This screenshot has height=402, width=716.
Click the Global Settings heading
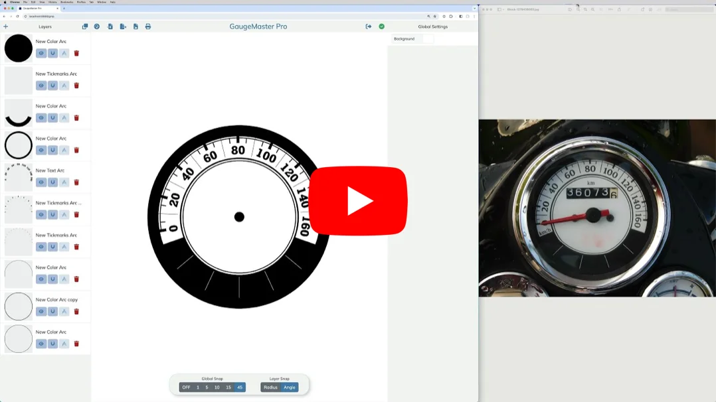pos(433,27)
